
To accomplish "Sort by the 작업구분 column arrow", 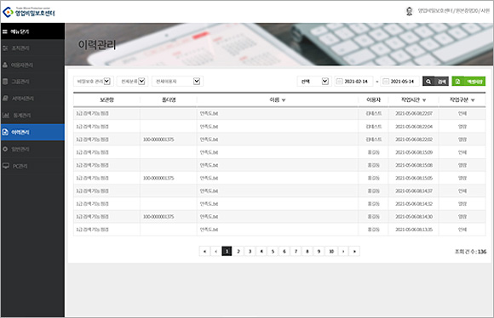I will (473, 100).
